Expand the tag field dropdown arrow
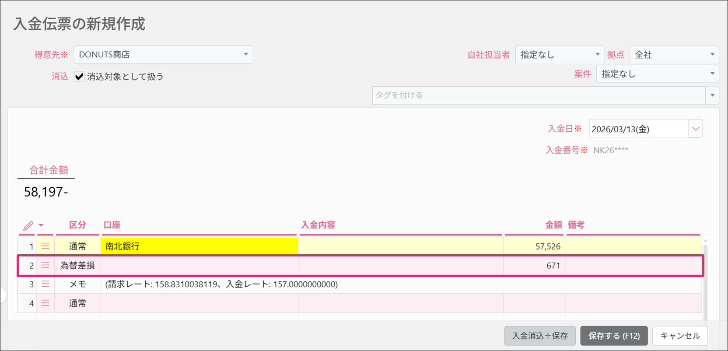The image size is (728, 351). (712, 95)
